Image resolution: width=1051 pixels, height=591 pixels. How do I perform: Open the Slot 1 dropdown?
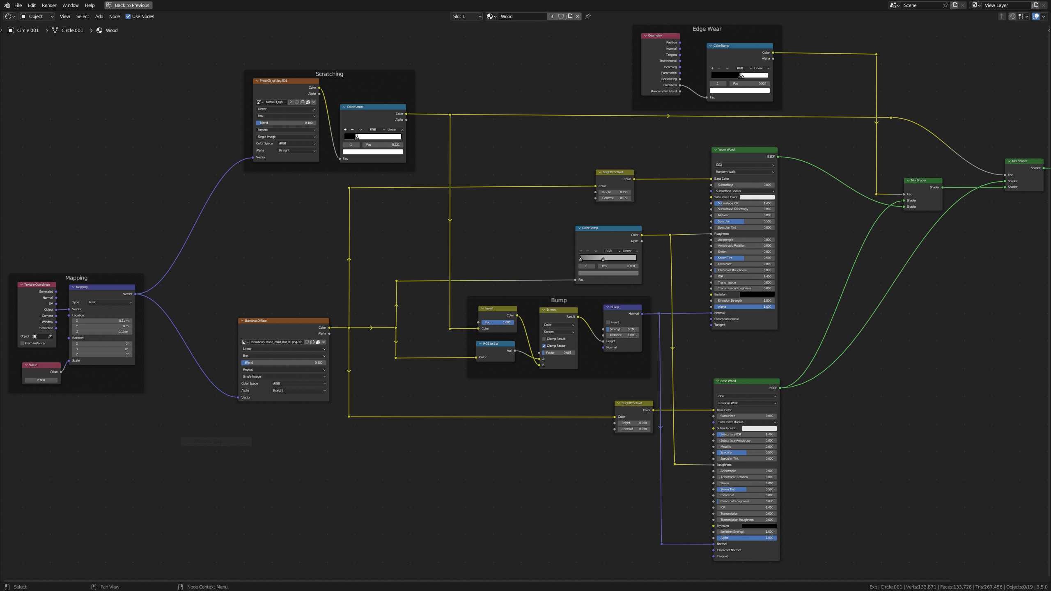point(466,16)
